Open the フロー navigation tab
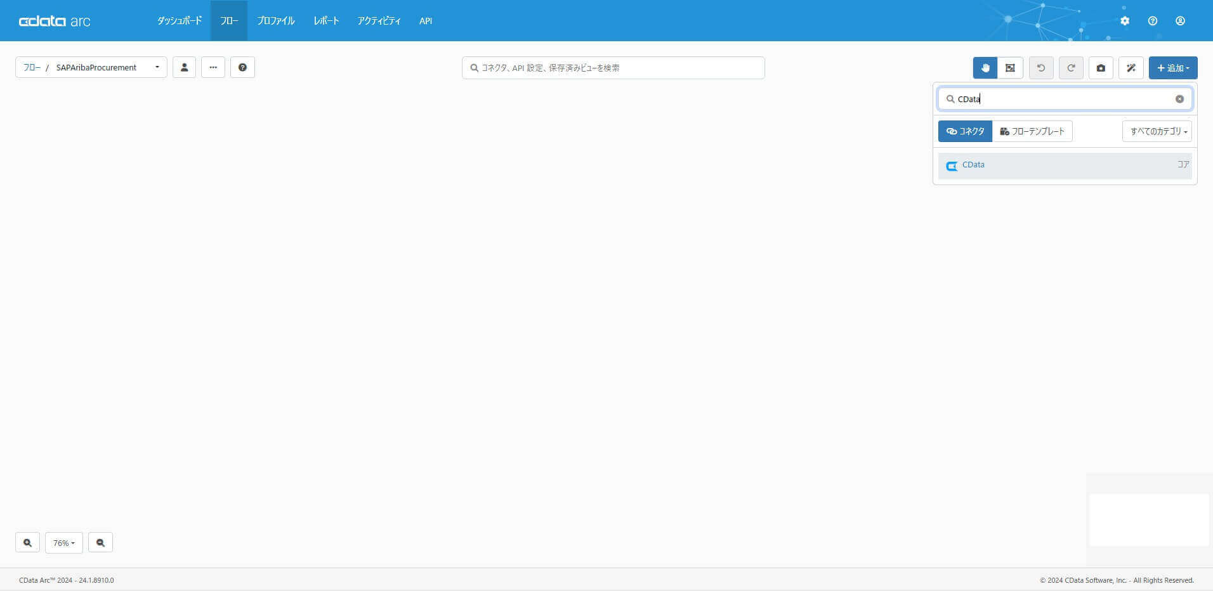Screen dimensions: 1213x591 click(229, 21)
